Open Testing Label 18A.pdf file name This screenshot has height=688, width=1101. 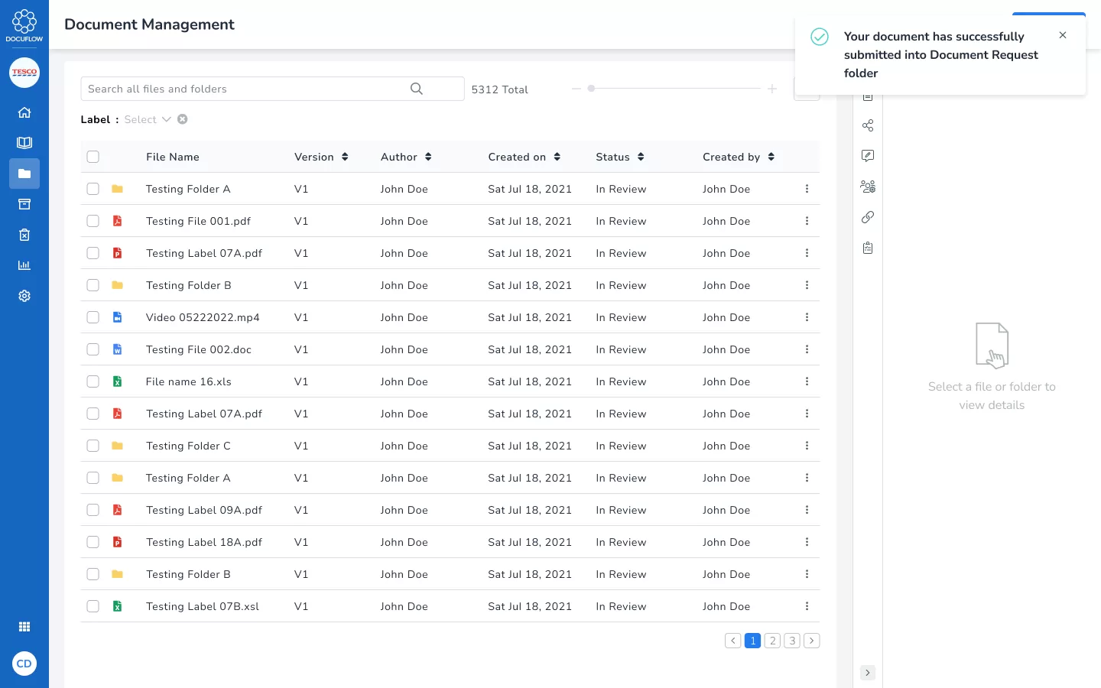204,542
